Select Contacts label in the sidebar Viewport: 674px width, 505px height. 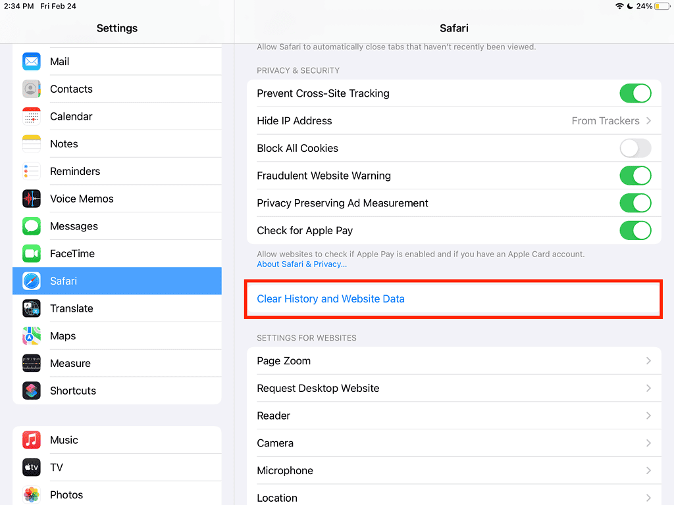71,89
